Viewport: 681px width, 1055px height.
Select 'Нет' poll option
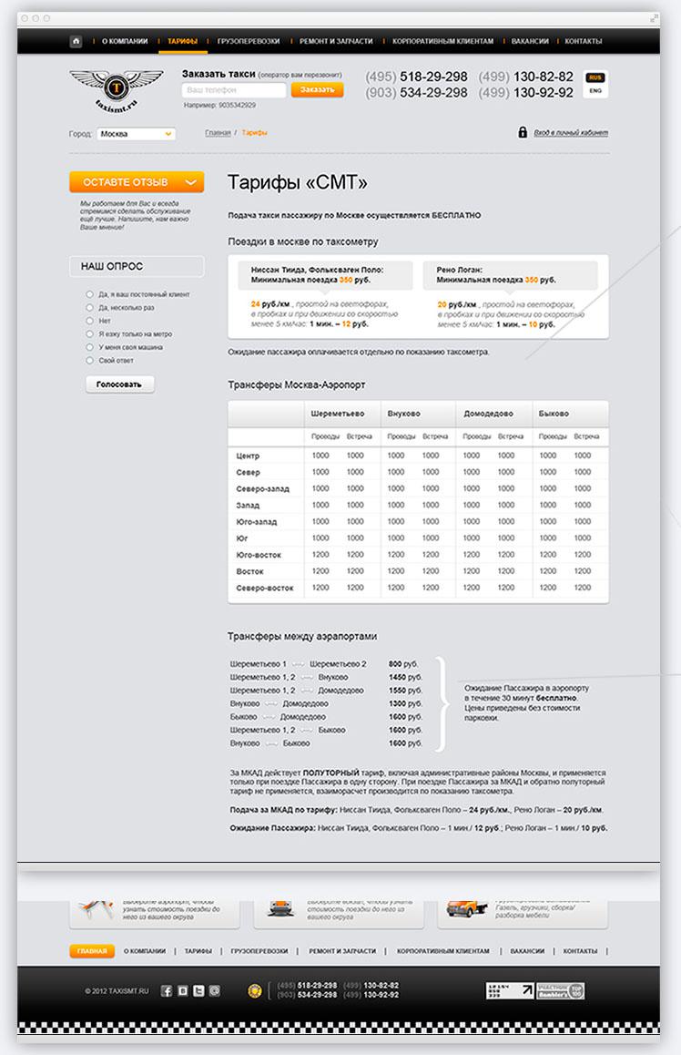pos(89,321)
